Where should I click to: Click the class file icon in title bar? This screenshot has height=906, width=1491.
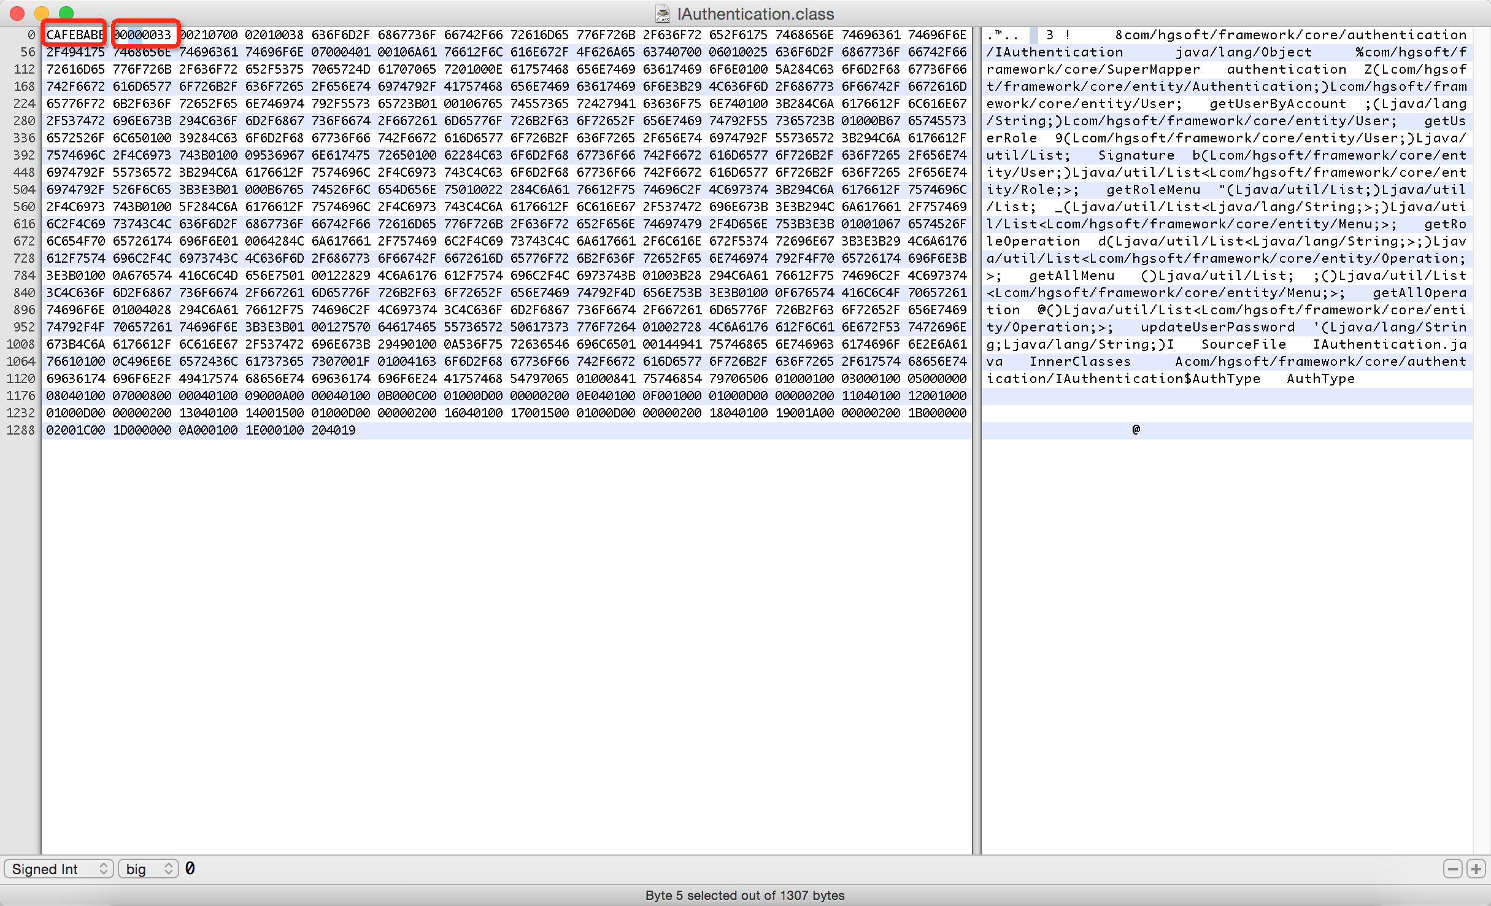point(663,14)
